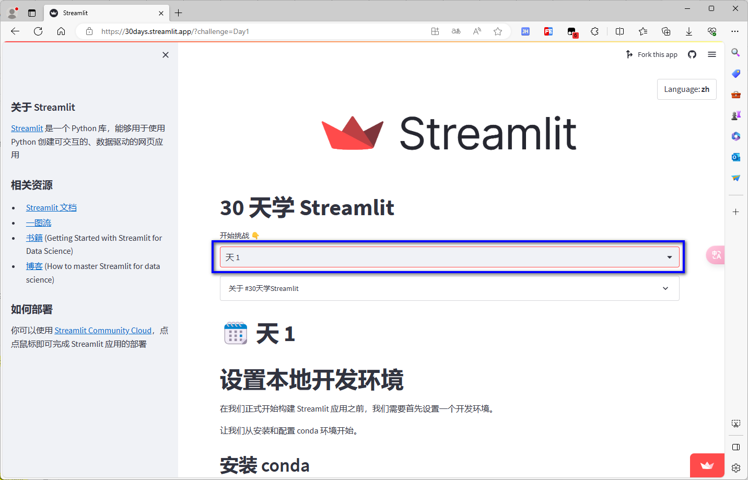
Task: Open the browser Settings and more menu
Action: pyautogui.click(x=735, y=31)
